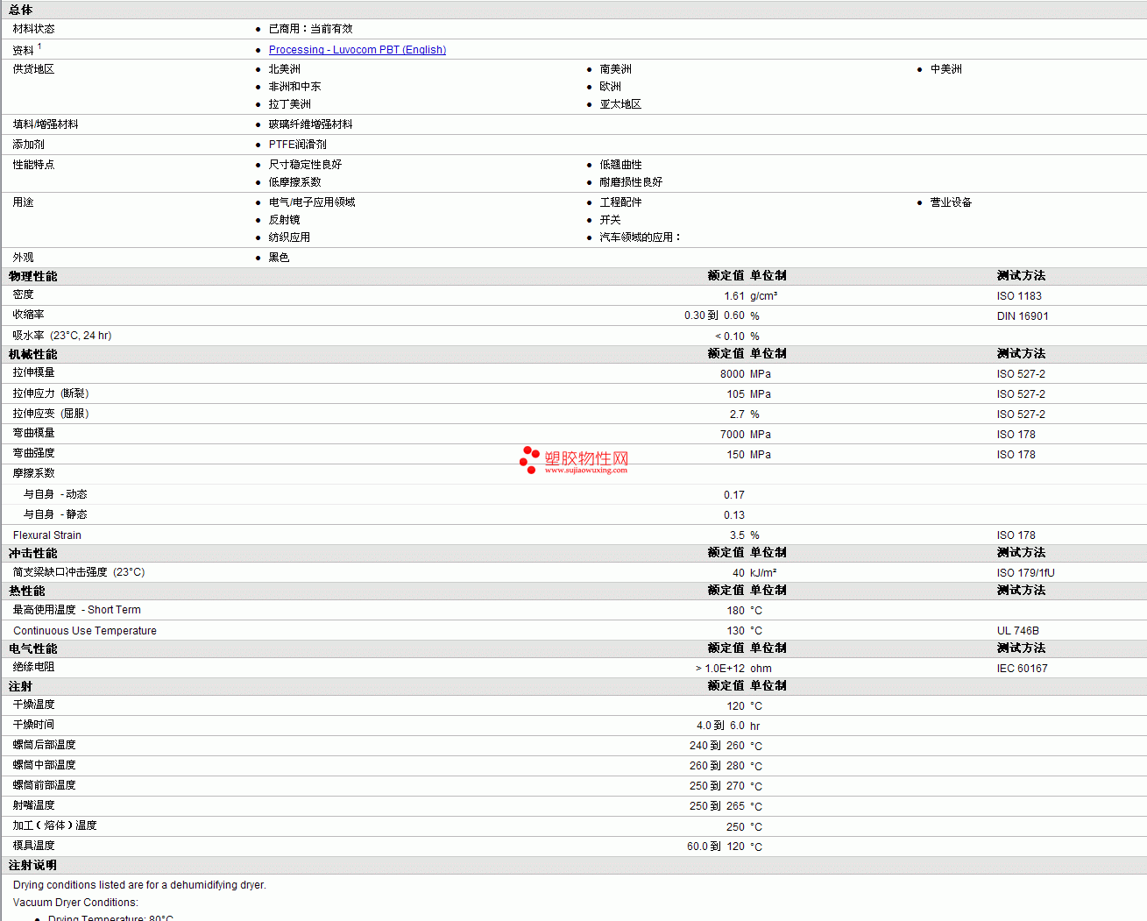
Task: Click the DIN 16901 test method cell
Action: point(1022,316)
